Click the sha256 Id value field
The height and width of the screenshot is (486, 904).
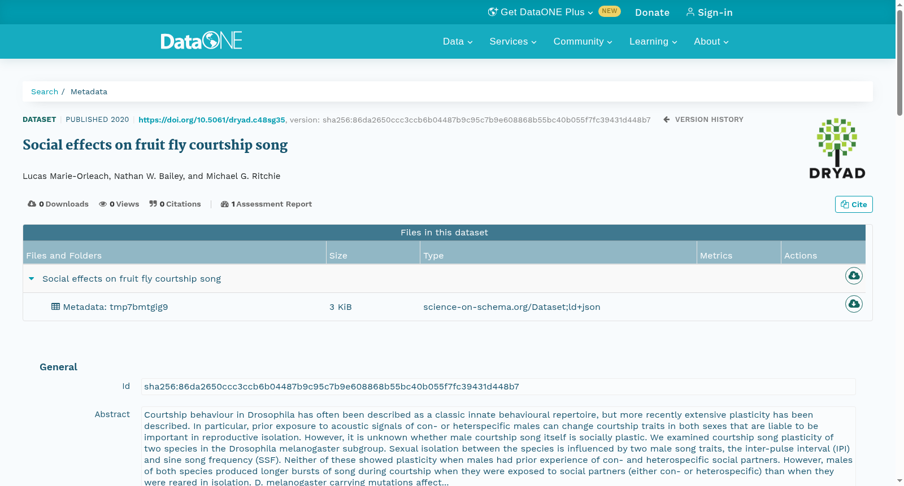[498, 387]
